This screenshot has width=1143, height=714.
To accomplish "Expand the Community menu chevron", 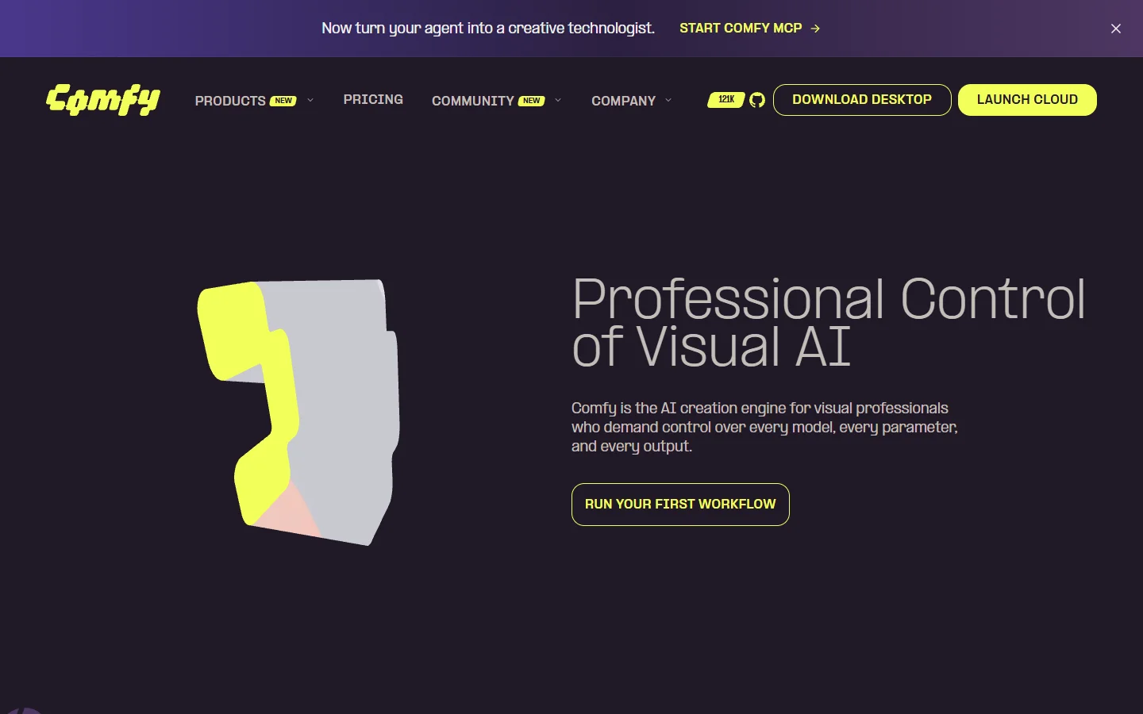I will click(x=558, y=100).
